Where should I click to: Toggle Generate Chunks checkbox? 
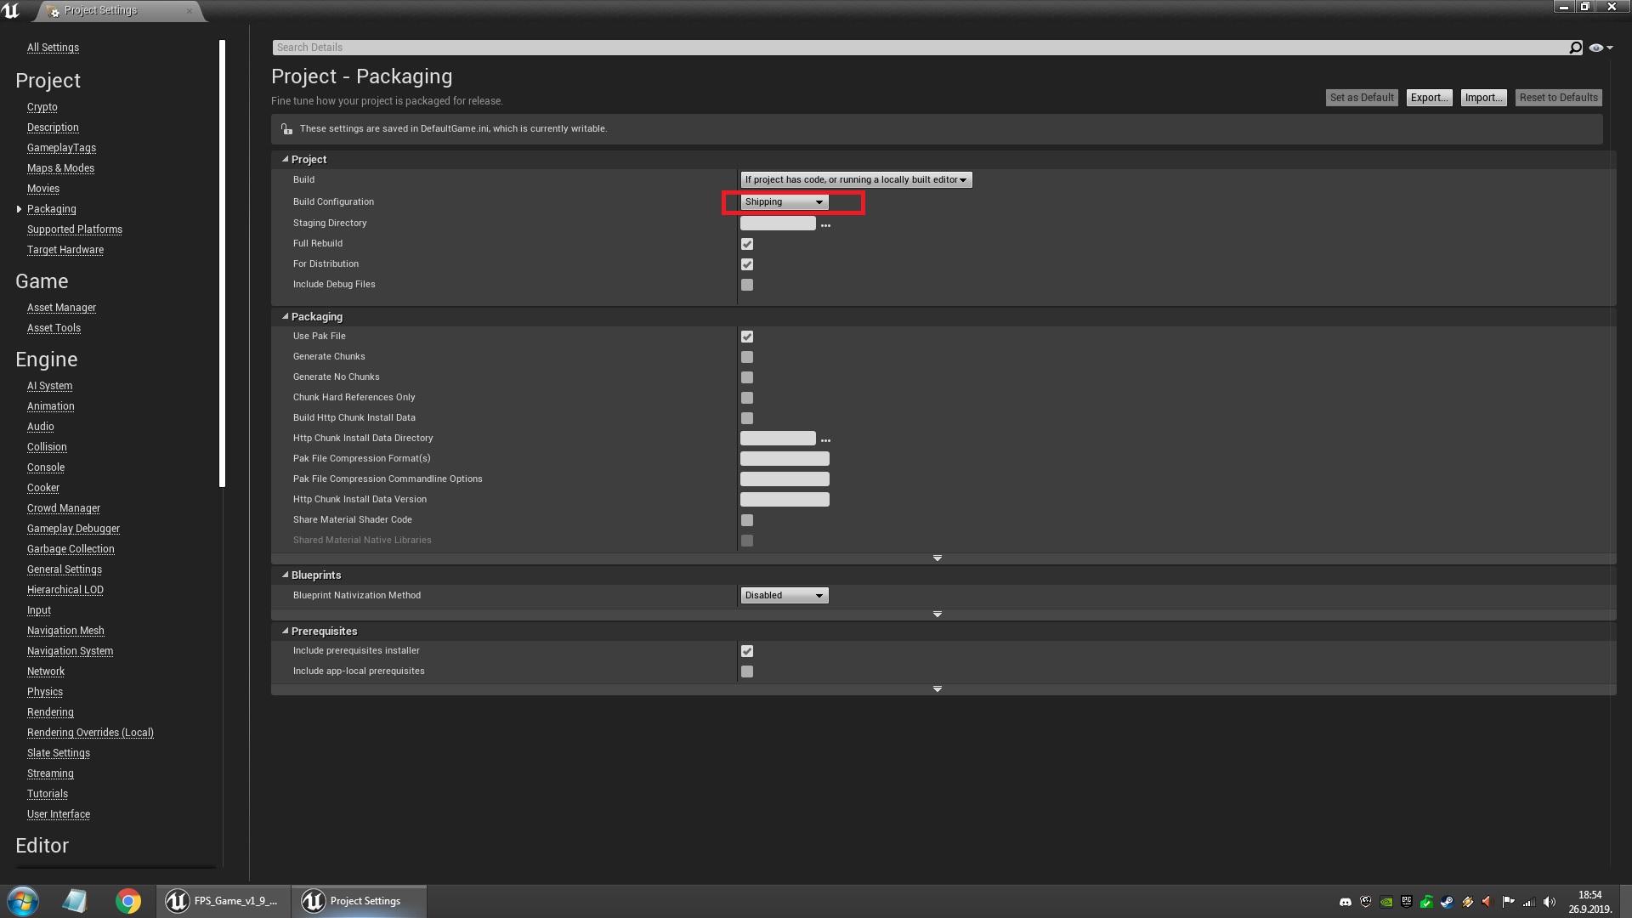747,357
